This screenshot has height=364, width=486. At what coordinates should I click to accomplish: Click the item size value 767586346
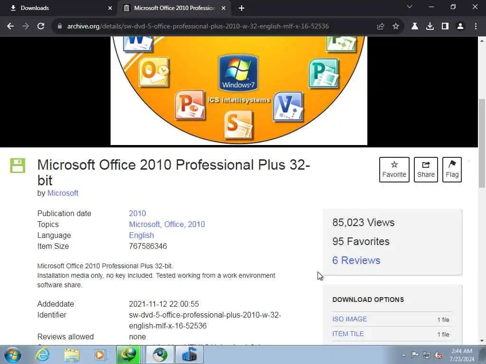[x=148, y=246]
